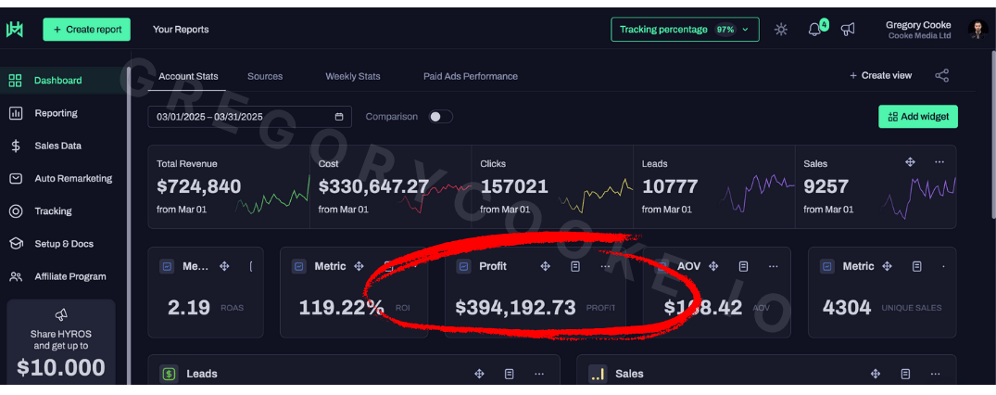Viewport: 996px width, 395px height.
Task: Click Add widget button
Action: click(x=918, y=117)
